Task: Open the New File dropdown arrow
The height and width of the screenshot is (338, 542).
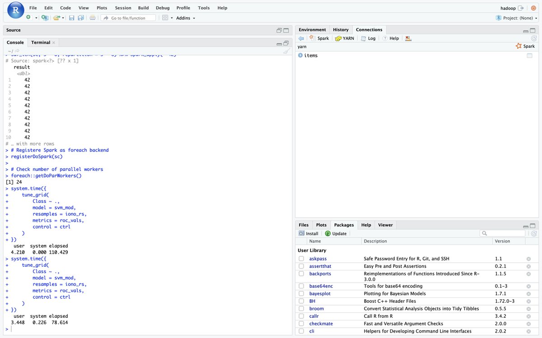Action: 36,18
